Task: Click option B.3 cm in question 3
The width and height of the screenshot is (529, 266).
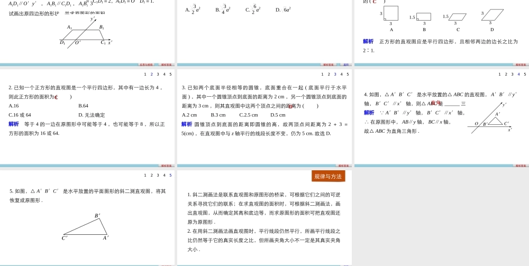Action: 218,115
